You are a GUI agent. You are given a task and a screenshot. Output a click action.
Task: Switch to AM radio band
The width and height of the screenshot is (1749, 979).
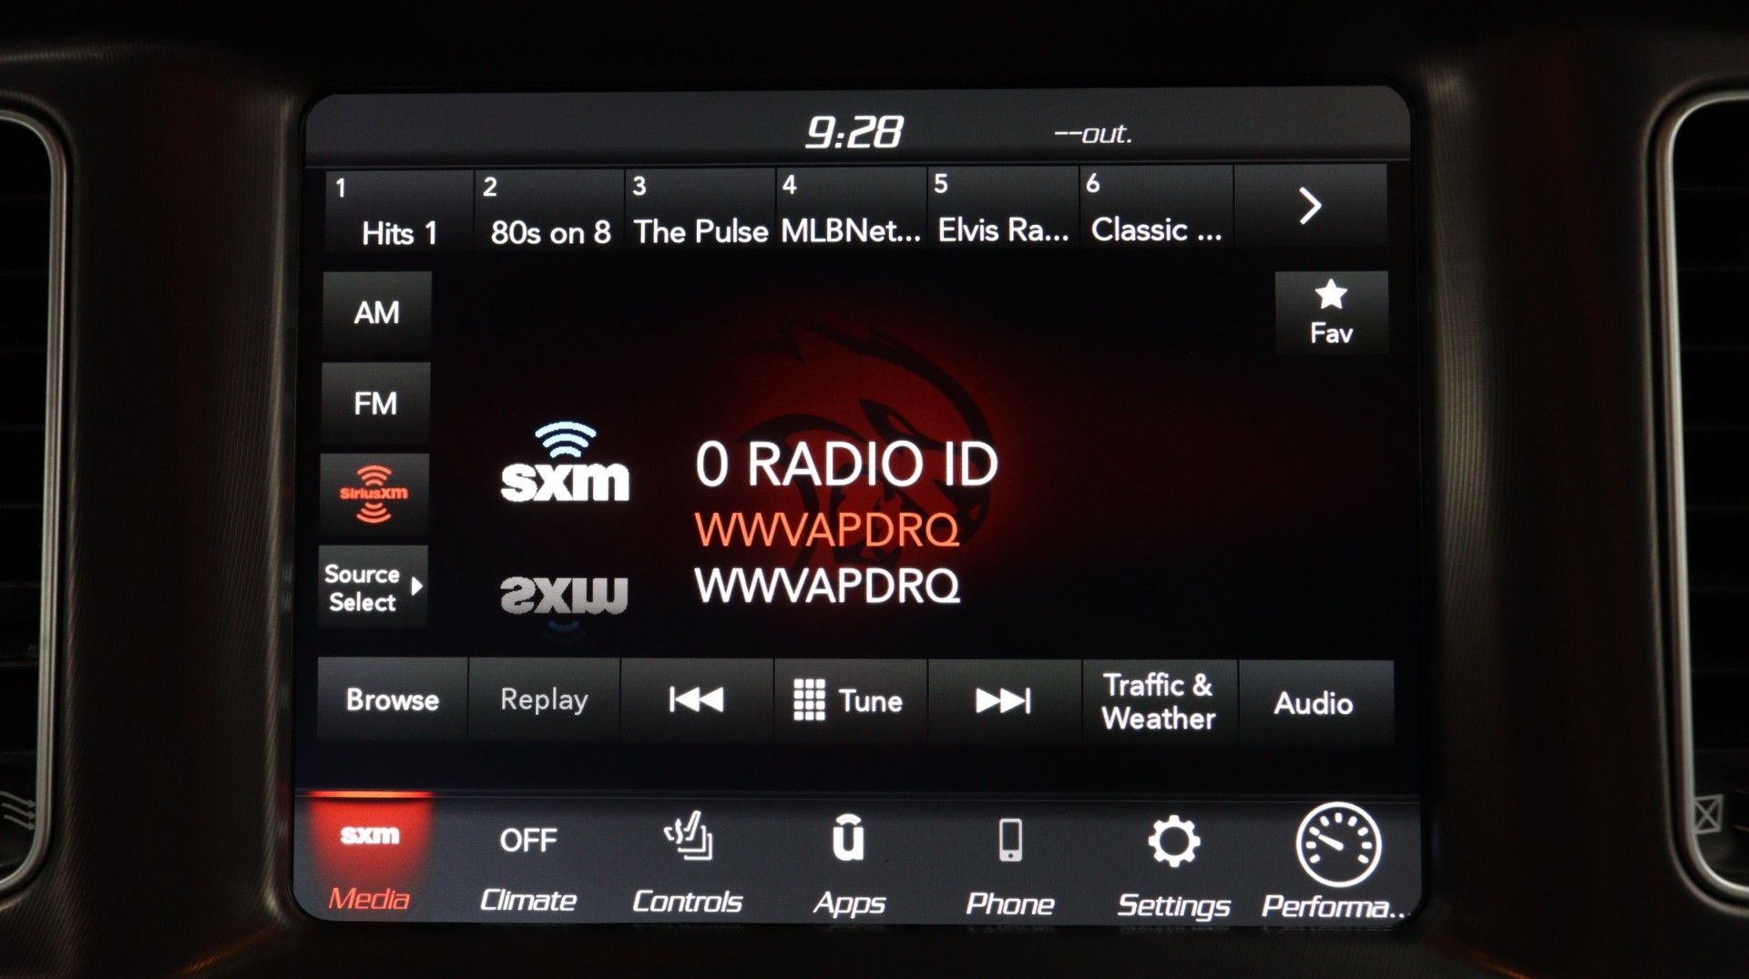click(x=376, y=313)
